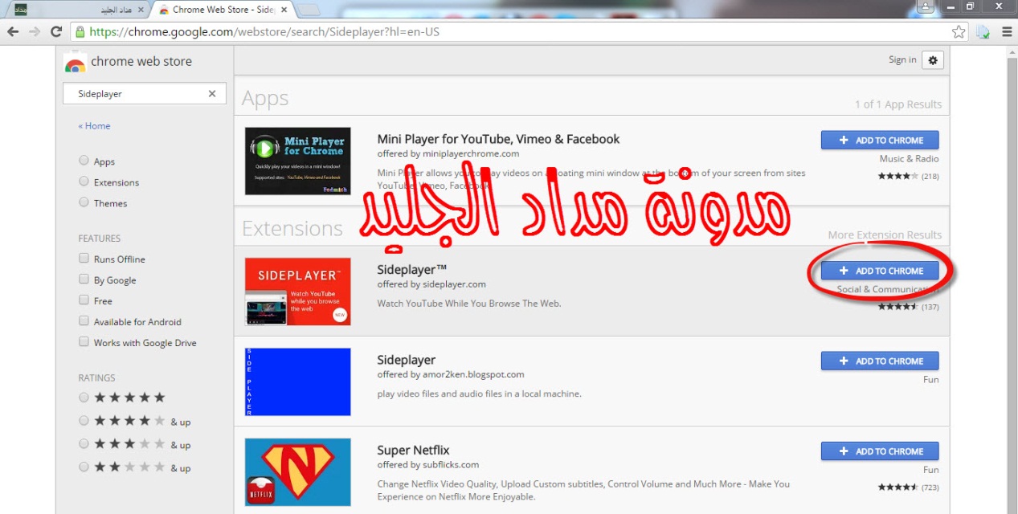Add Sideplayer™ by sideplayer.com to Chrome

point(880,271)
